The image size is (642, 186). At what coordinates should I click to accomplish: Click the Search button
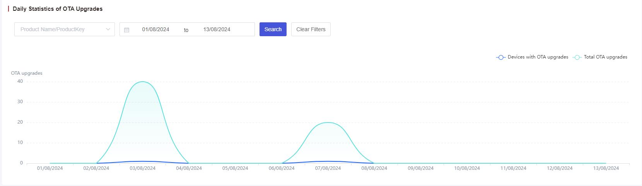(273, 29)
